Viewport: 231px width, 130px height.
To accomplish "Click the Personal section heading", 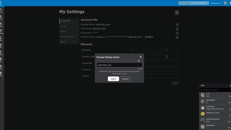I will pyautogui.click(x=86, y=44).
